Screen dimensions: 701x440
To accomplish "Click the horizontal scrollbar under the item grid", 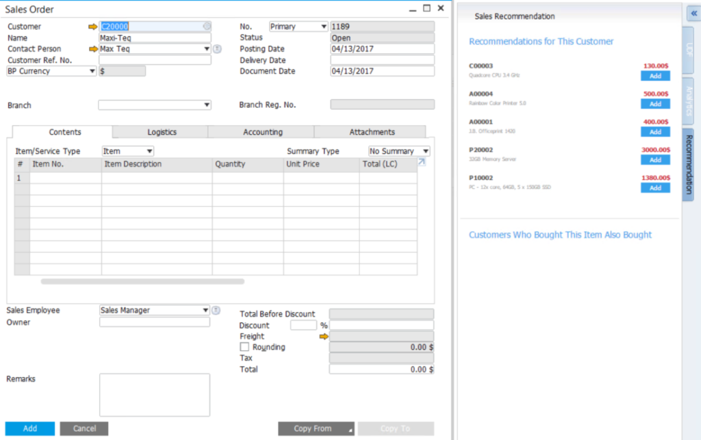I will pyautogui.click(x=144, y=281).
